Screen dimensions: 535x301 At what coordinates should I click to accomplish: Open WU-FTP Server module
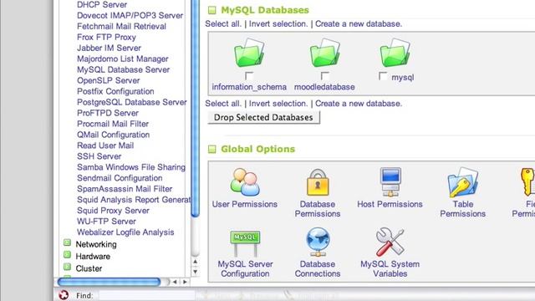(x=106, y=222)
